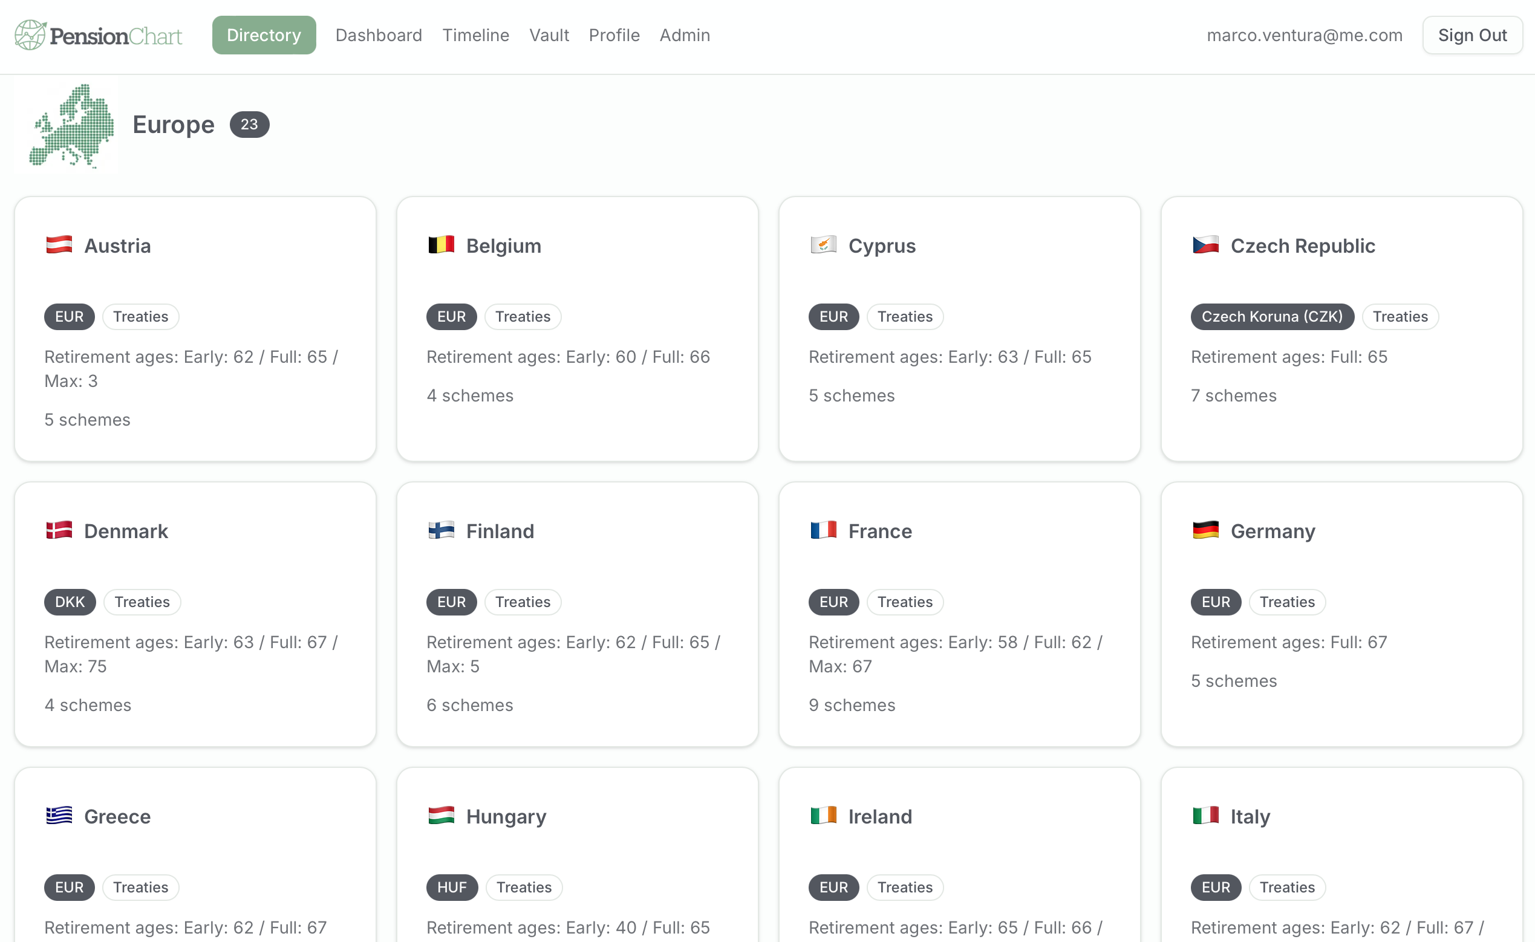The height and width of the screenshot is (942, 1535).
Task: Click the Czech Republic flag icon
Action: point(1205,245)
